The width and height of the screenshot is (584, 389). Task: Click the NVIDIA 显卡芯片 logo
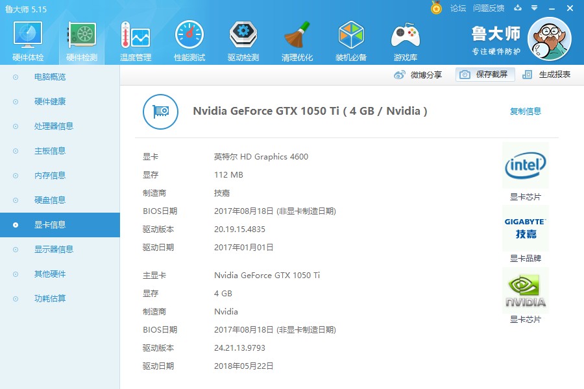tap(525, 289)
